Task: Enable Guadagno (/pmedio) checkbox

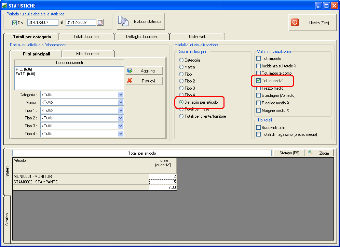Action: (x=258, y=95)
